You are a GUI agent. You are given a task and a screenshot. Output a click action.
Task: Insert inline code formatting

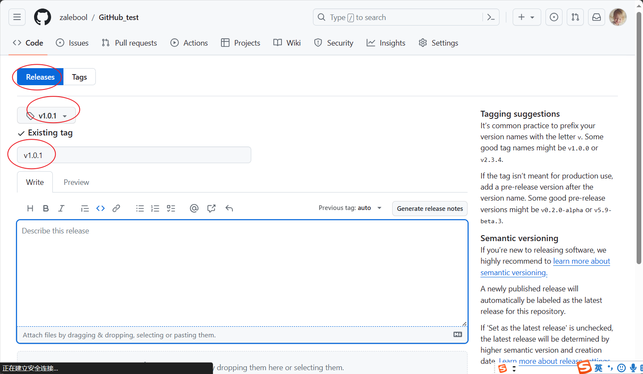pyautogui.click(x=100, y=208)
